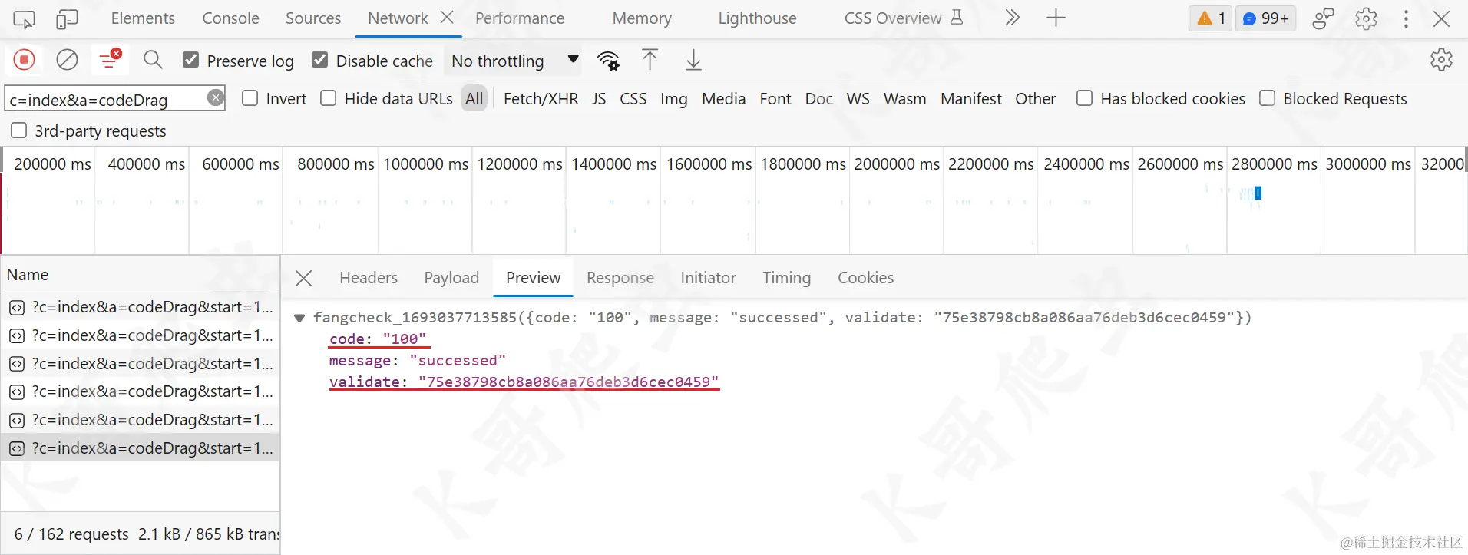Click the blue request bar in timeline overview
The image size is (1468, 555).
[x=1258, y=193]
